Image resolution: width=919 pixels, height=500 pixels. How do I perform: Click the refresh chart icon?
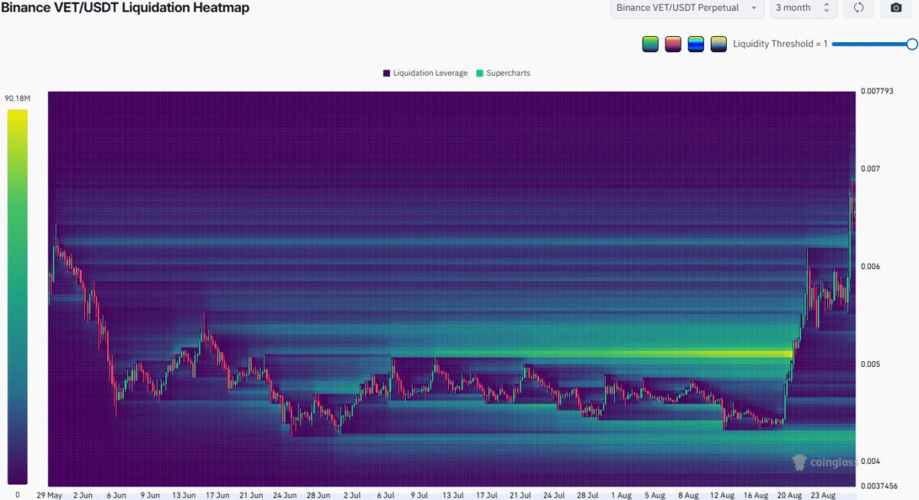[858, 8]
